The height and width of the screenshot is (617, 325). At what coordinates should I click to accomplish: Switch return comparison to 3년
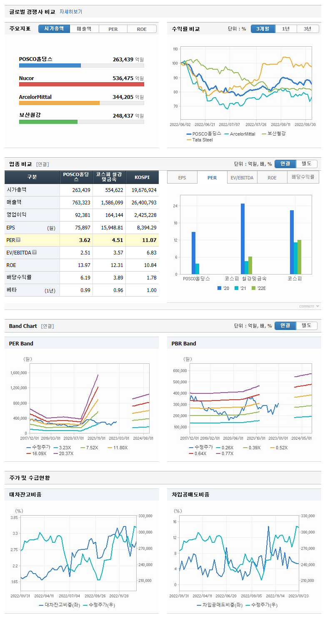click(x=307, y=29)
